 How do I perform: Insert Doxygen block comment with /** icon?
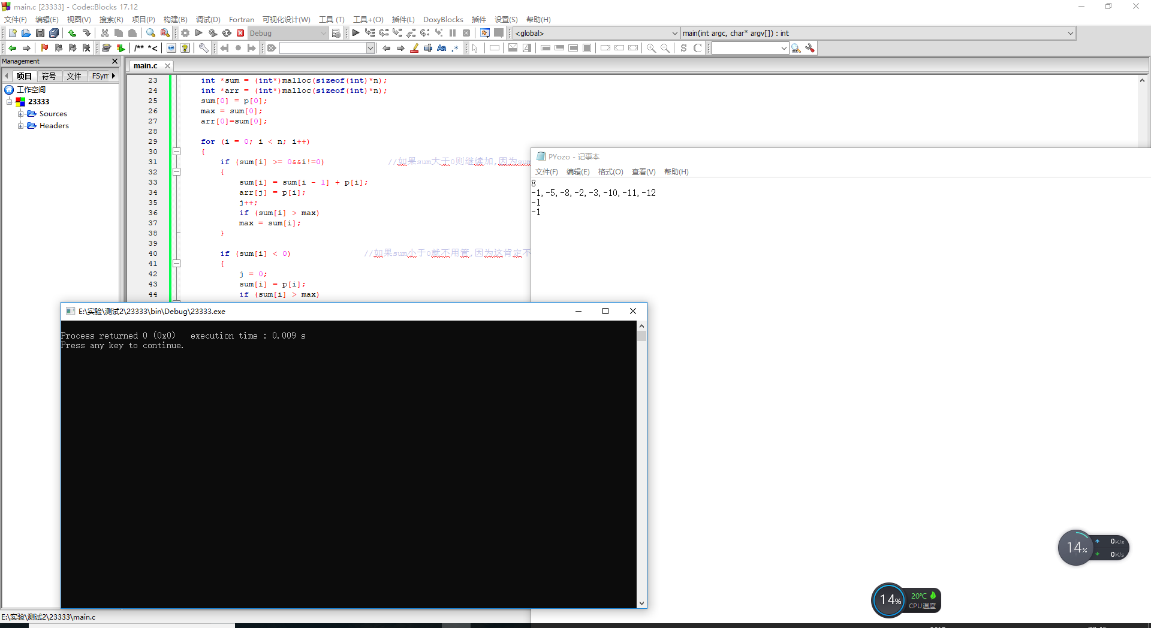[x=139, y=48]
